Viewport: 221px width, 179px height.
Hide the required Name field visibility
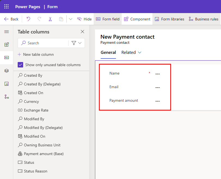[x=115, y=73]
